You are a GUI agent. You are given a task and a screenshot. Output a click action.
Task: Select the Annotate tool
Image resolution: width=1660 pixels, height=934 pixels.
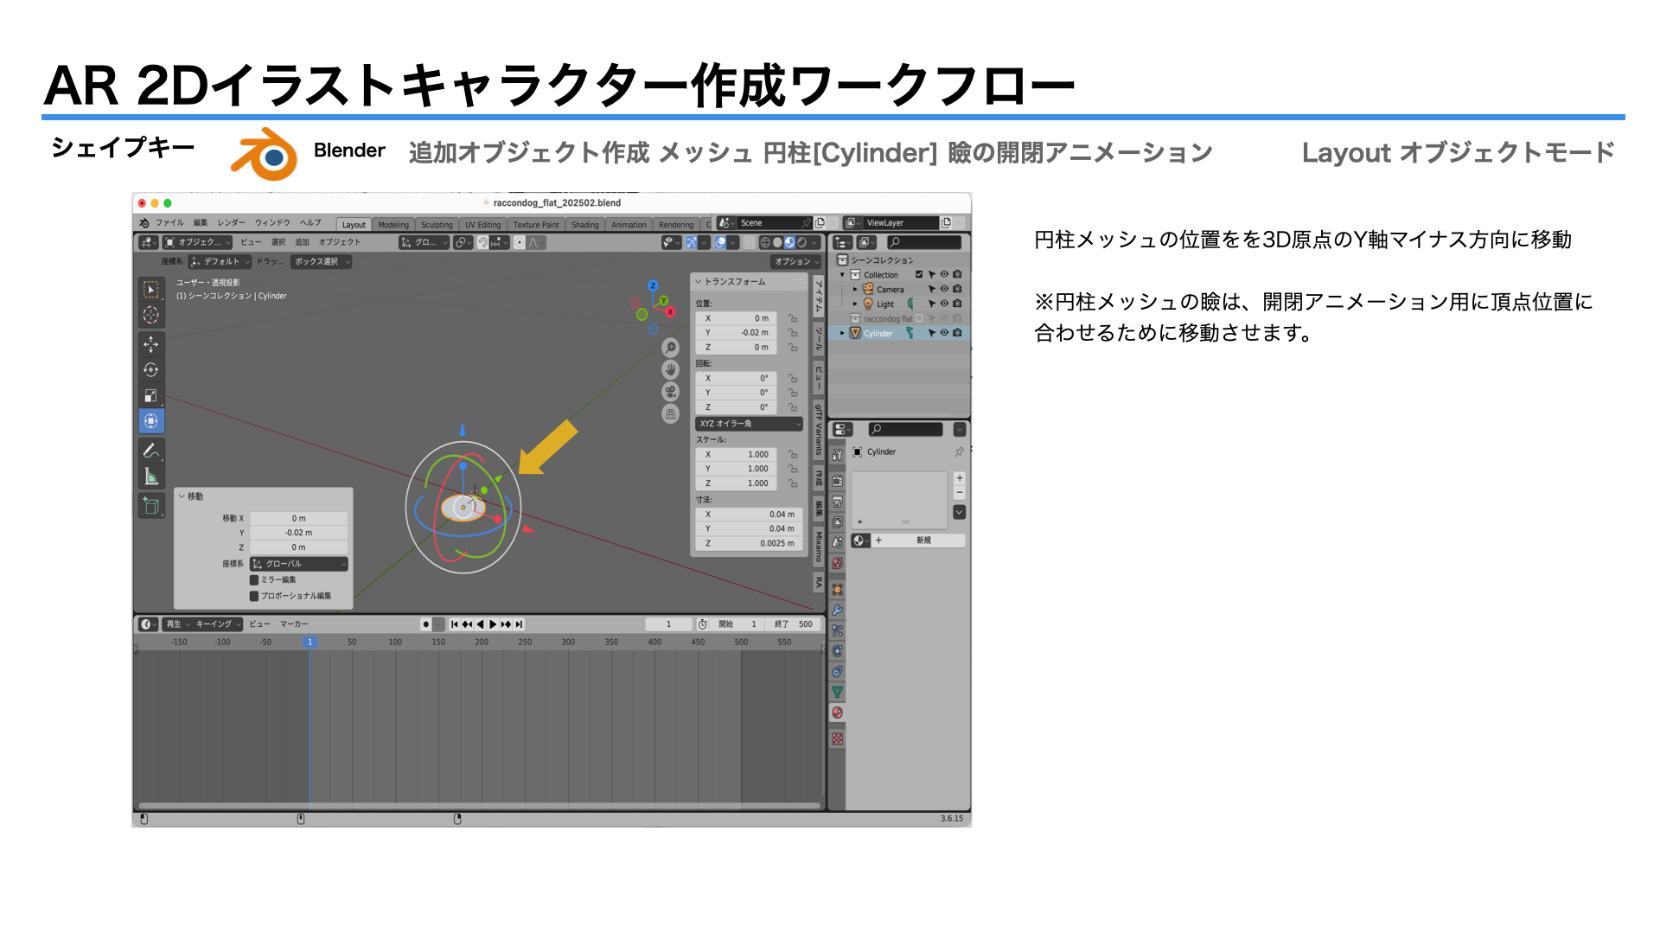[151, 451]
